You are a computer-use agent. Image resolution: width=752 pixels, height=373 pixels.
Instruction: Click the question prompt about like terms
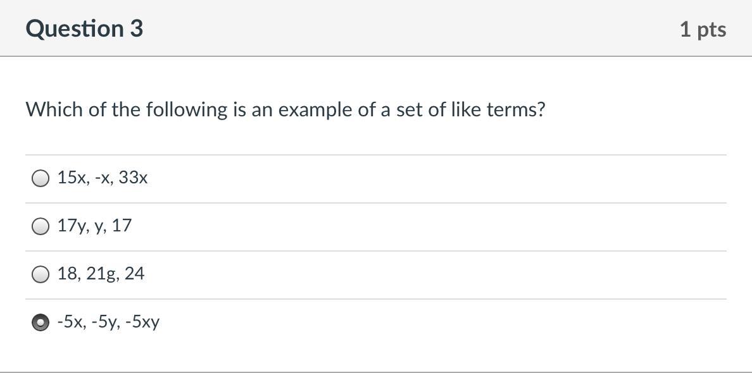(x=285, y=110)
